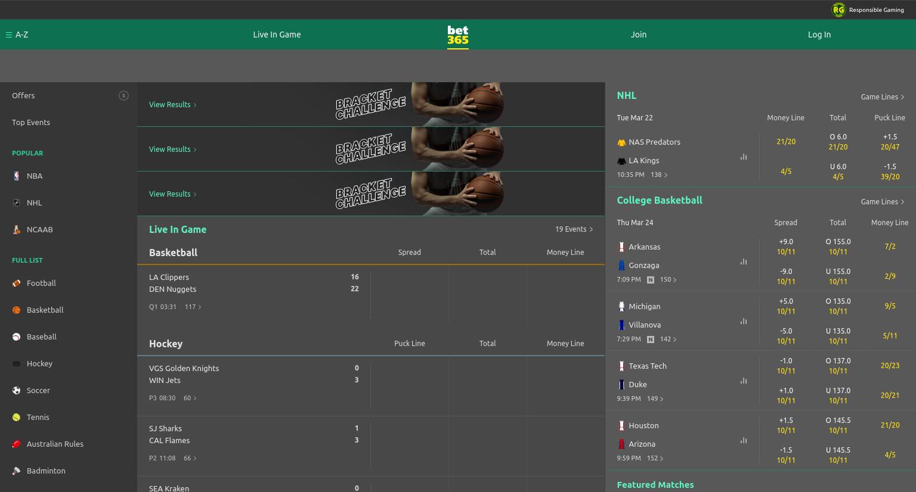Click the N neutral-site icon for Arkansas game
Viewport: 916px width, 492px height.
(x=651, y=280)
